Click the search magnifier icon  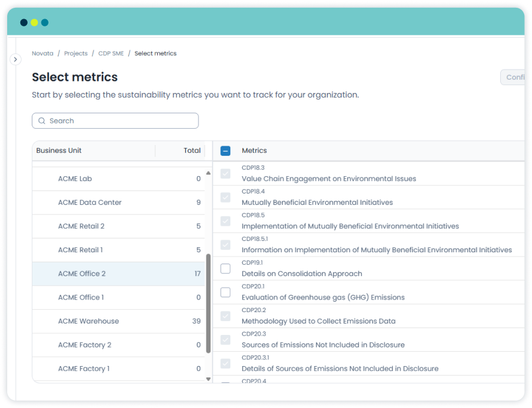tap(42, 121)
